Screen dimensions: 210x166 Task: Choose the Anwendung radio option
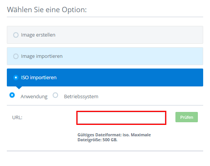click(12, 95)
